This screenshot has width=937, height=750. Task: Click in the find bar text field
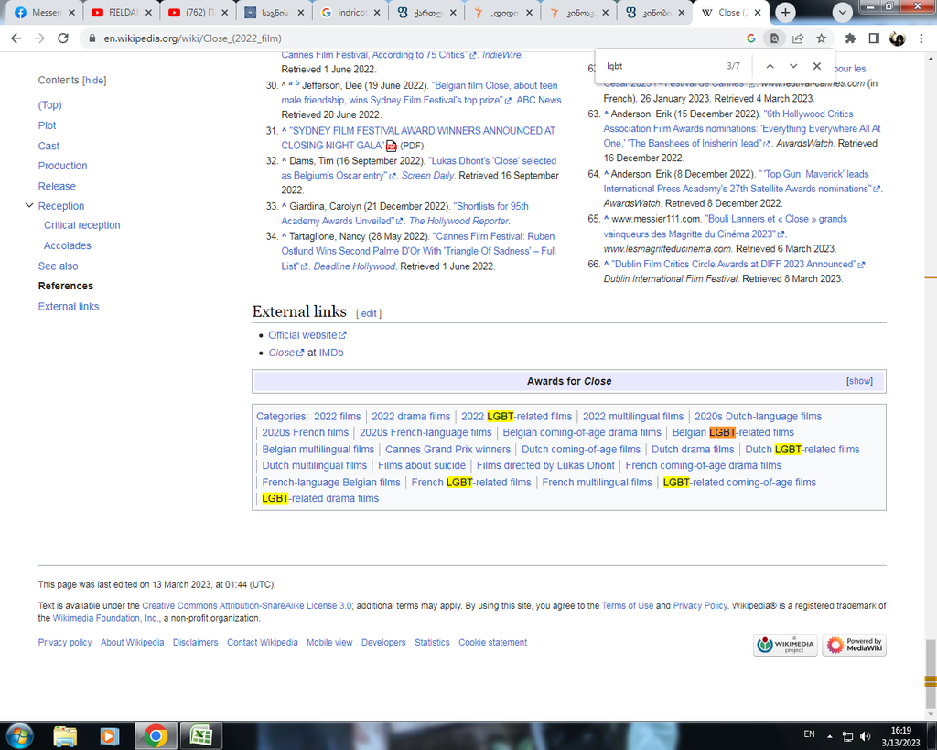point(661,66)
